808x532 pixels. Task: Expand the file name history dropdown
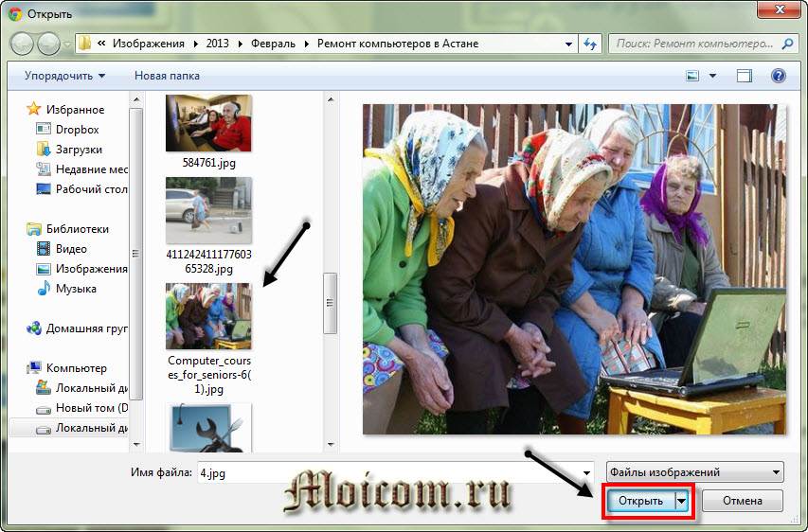click(x=584, y=472)
